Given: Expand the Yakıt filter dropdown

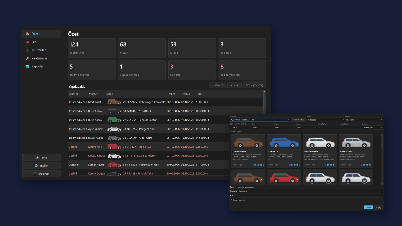Looking at the screenshot, I should (307, 128).
